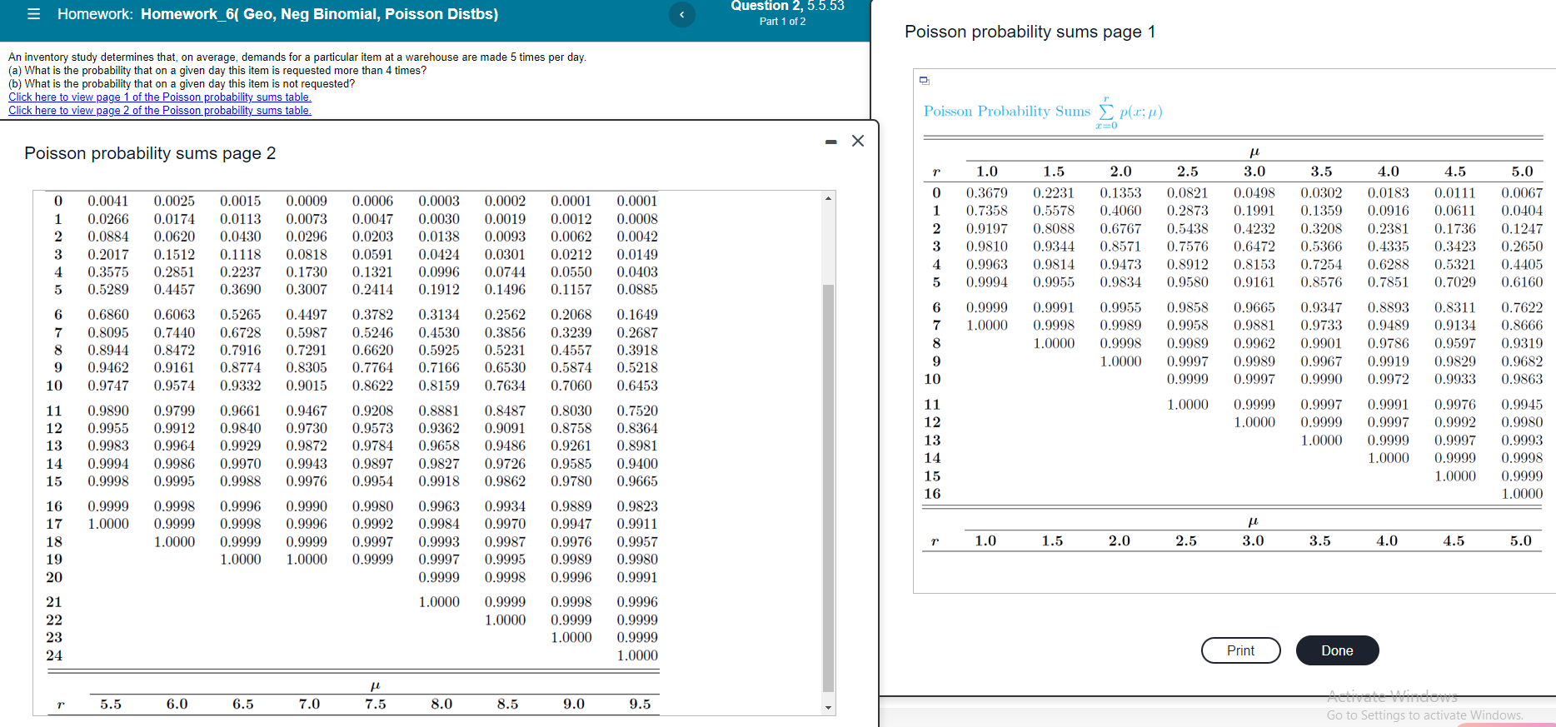
Task: Click value 0.7851 in page 1 table
Action: click(1389, 281)
